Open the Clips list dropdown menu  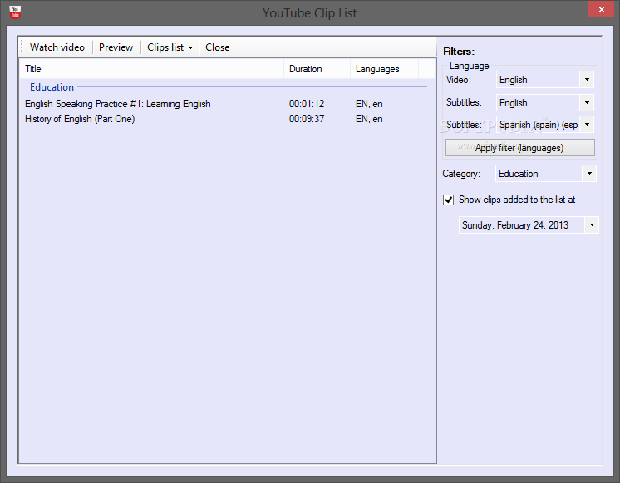pyautogui.click(x=170, y=47)
